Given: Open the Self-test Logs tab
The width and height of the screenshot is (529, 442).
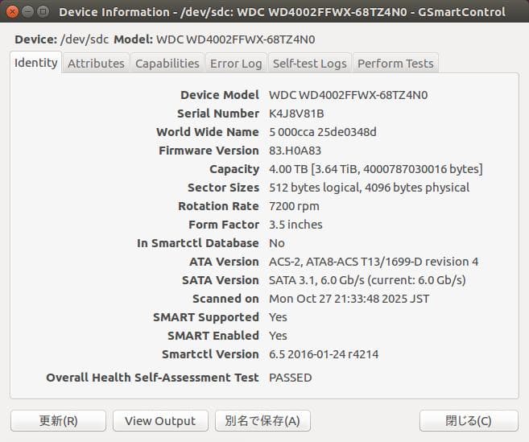Looking at the screenshot, I should pos(310,64).
